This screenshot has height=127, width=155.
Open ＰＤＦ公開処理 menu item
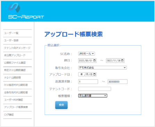coord(13,78)
